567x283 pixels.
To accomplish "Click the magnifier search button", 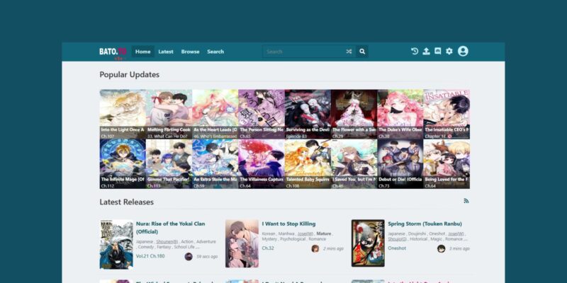I will 362,52.
